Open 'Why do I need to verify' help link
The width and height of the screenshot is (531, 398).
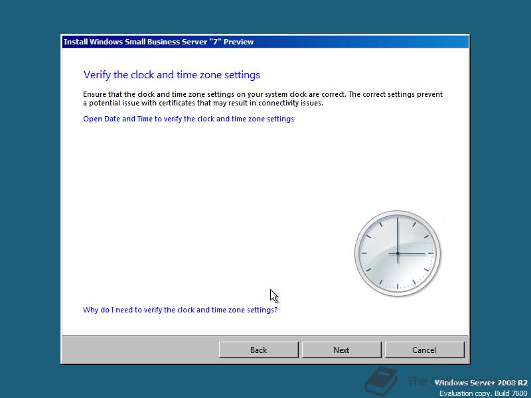point(180,310)
